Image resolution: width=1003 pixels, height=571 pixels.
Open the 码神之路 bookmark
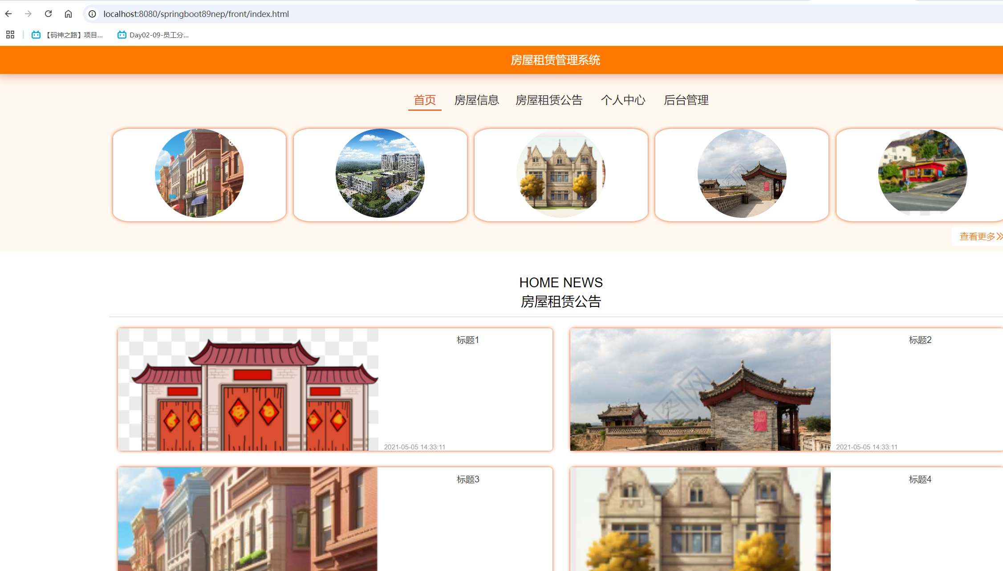(x=67, y=35)
